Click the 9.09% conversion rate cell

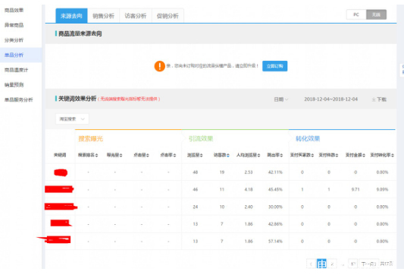tap(382, 189)
